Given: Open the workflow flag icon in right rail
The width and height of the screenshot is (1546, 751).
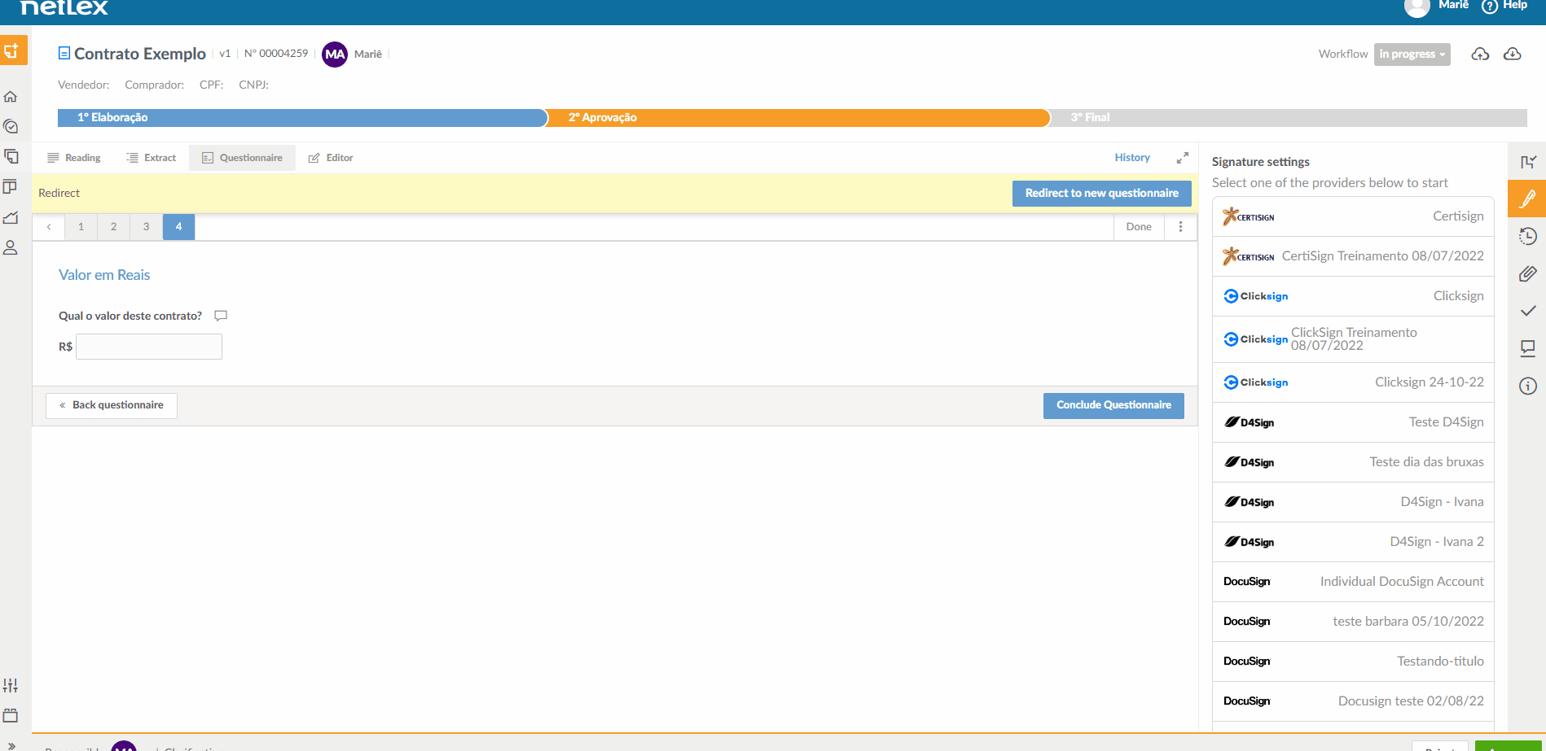Looking at the screenshot, I should [1528, 162].
